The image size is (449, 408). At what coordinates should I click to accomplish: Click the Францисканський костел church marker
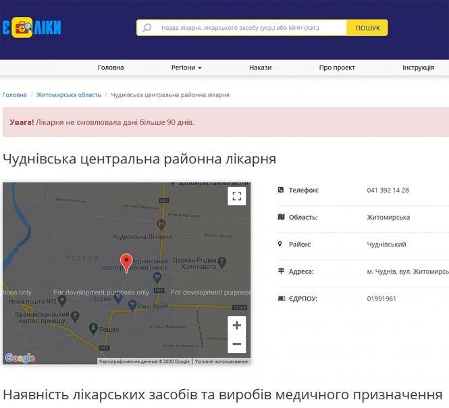[75, 317]
